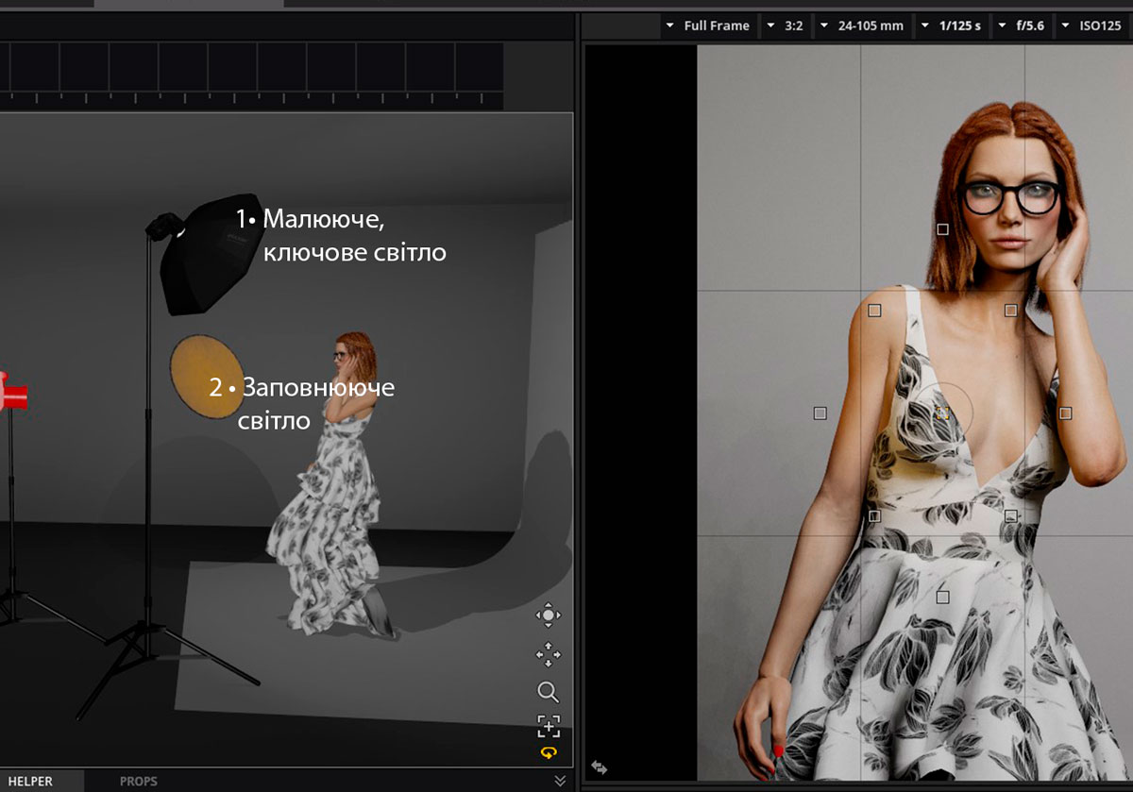This screenshot has width=1133, height=792.
Task: Select the golden round reflector in scene
Action: pyautogui.click(x=207, y=377)
